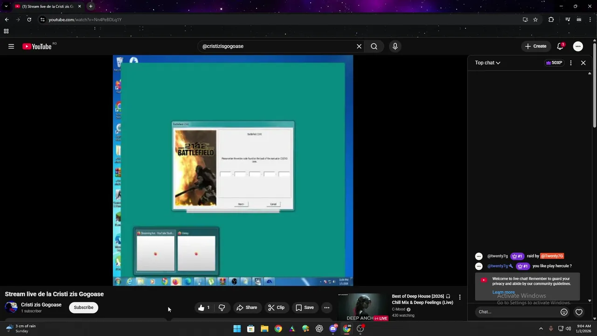Open the chat emoji picker
This screenshot has height=336, width=597.
[x=564, y=312]
